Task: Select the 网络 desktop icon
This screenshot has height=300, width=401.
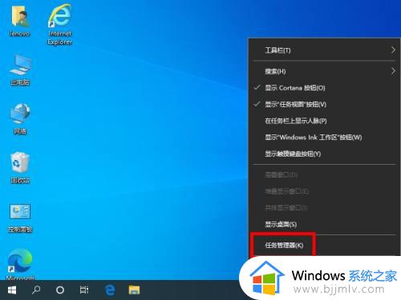Action: (20, 118)
